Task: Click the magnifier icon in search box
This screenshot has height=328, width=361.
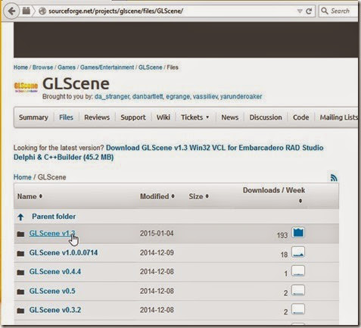Action: 325,11
